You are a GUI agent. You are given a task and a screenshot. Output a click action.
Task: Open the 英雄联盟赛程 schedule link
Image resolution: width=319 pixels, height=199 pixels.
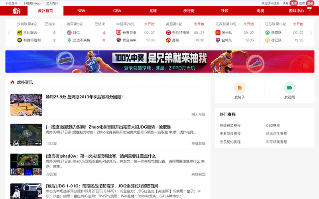click(x=230, y=126)
